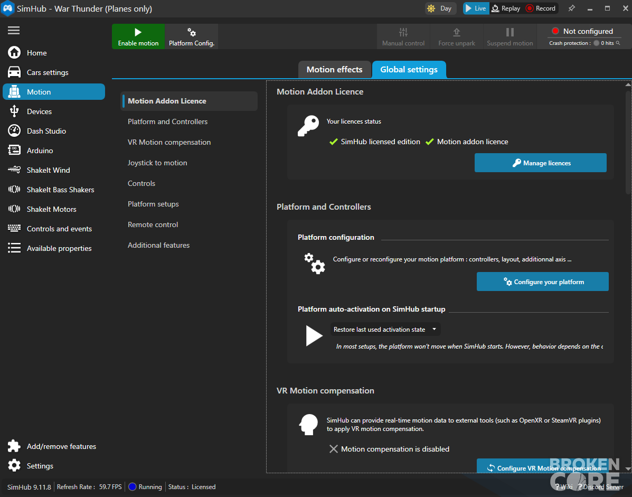This screenshot has height=497, width=632.
Task: Switch to Global settings tab
Action: pos(409,70)
